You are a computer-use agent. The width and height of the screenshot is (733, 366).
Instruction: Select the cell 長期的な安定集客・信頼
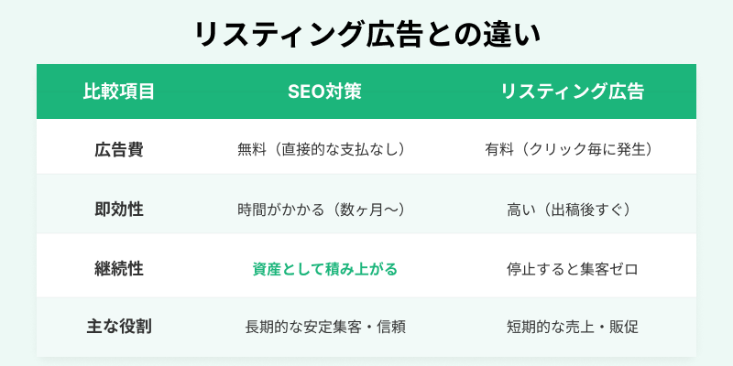(x=325, y=326)
